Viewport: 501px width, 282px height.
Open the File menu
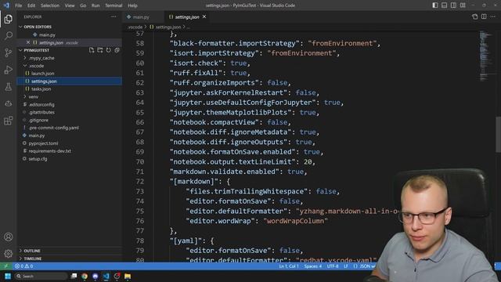click(x=19, y=5)
